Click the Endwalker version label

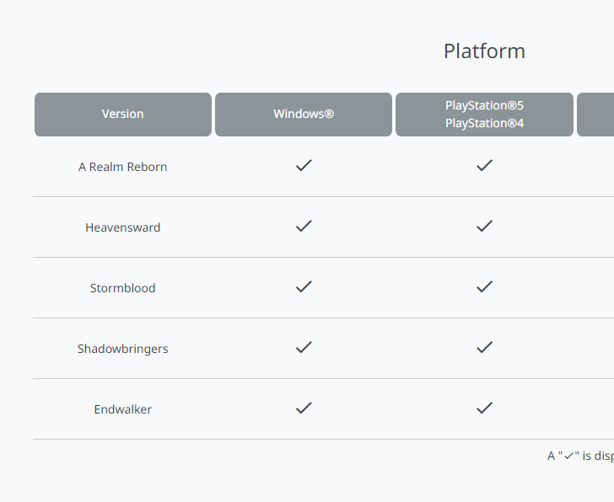point(122,409)
